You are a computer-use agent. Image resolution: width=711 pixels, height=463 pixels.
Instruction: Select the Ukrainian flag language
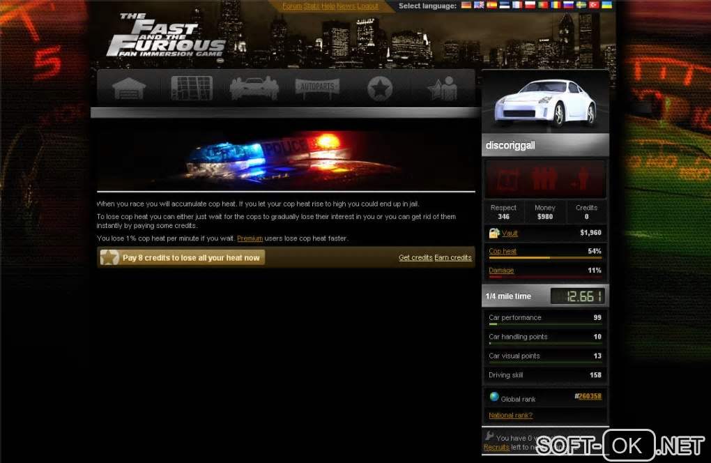(x=606, y=6)
